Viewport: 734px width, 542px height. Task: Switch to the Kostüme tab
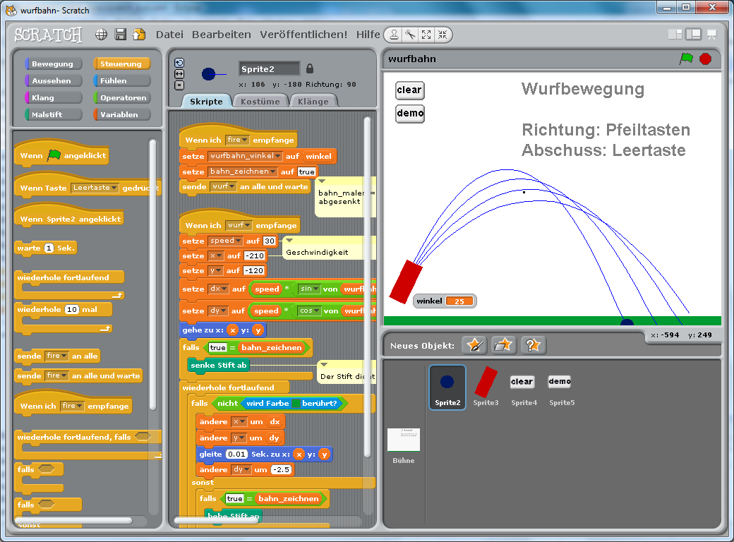260,101
